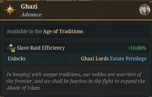This screenshot has height=97, width=152.
Task: Click the gold star advance icon
Action: 10,10
